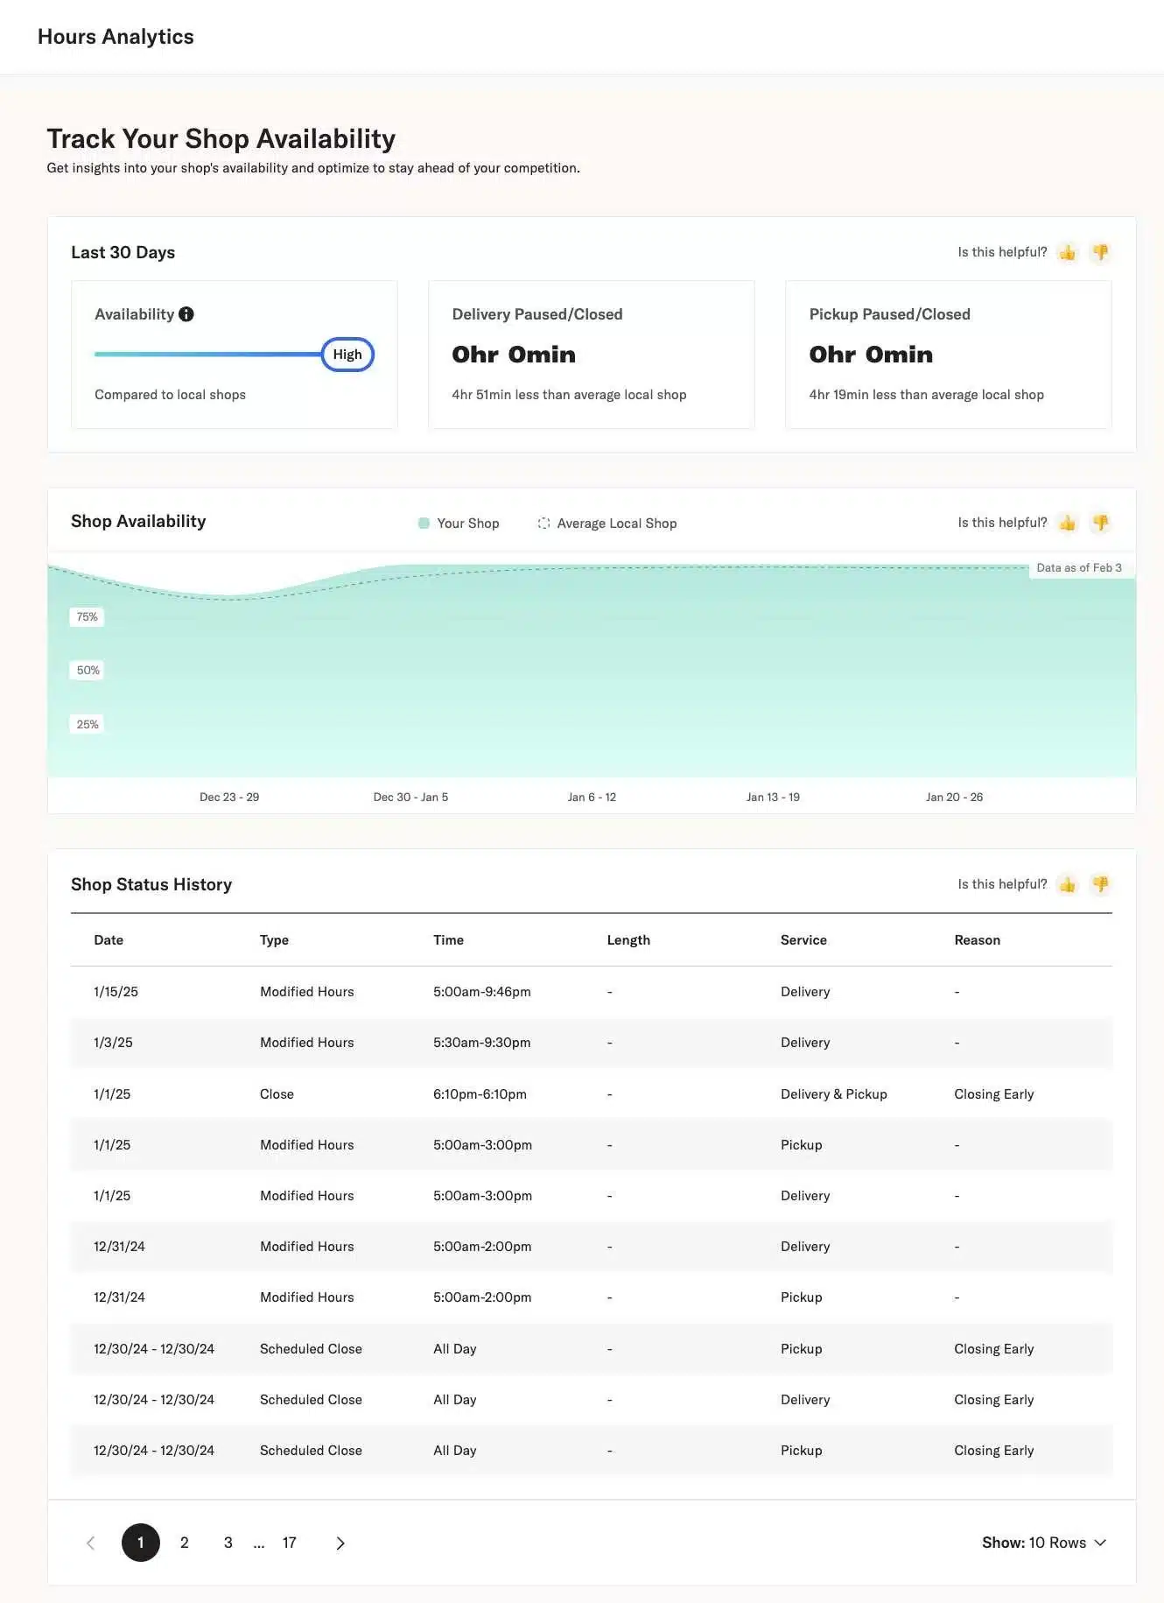Screen dimensions: 1164x1603
Task: Click the Type column header
Action: pos(274,940)
